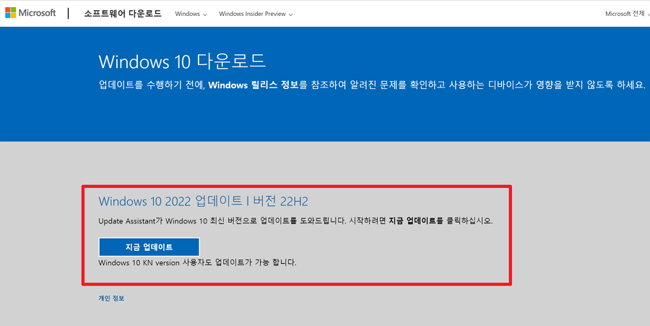The height and width of the screenshot is (326, 650).
Task: Expand the Windows Insider Preview menu
Action: 256,14
